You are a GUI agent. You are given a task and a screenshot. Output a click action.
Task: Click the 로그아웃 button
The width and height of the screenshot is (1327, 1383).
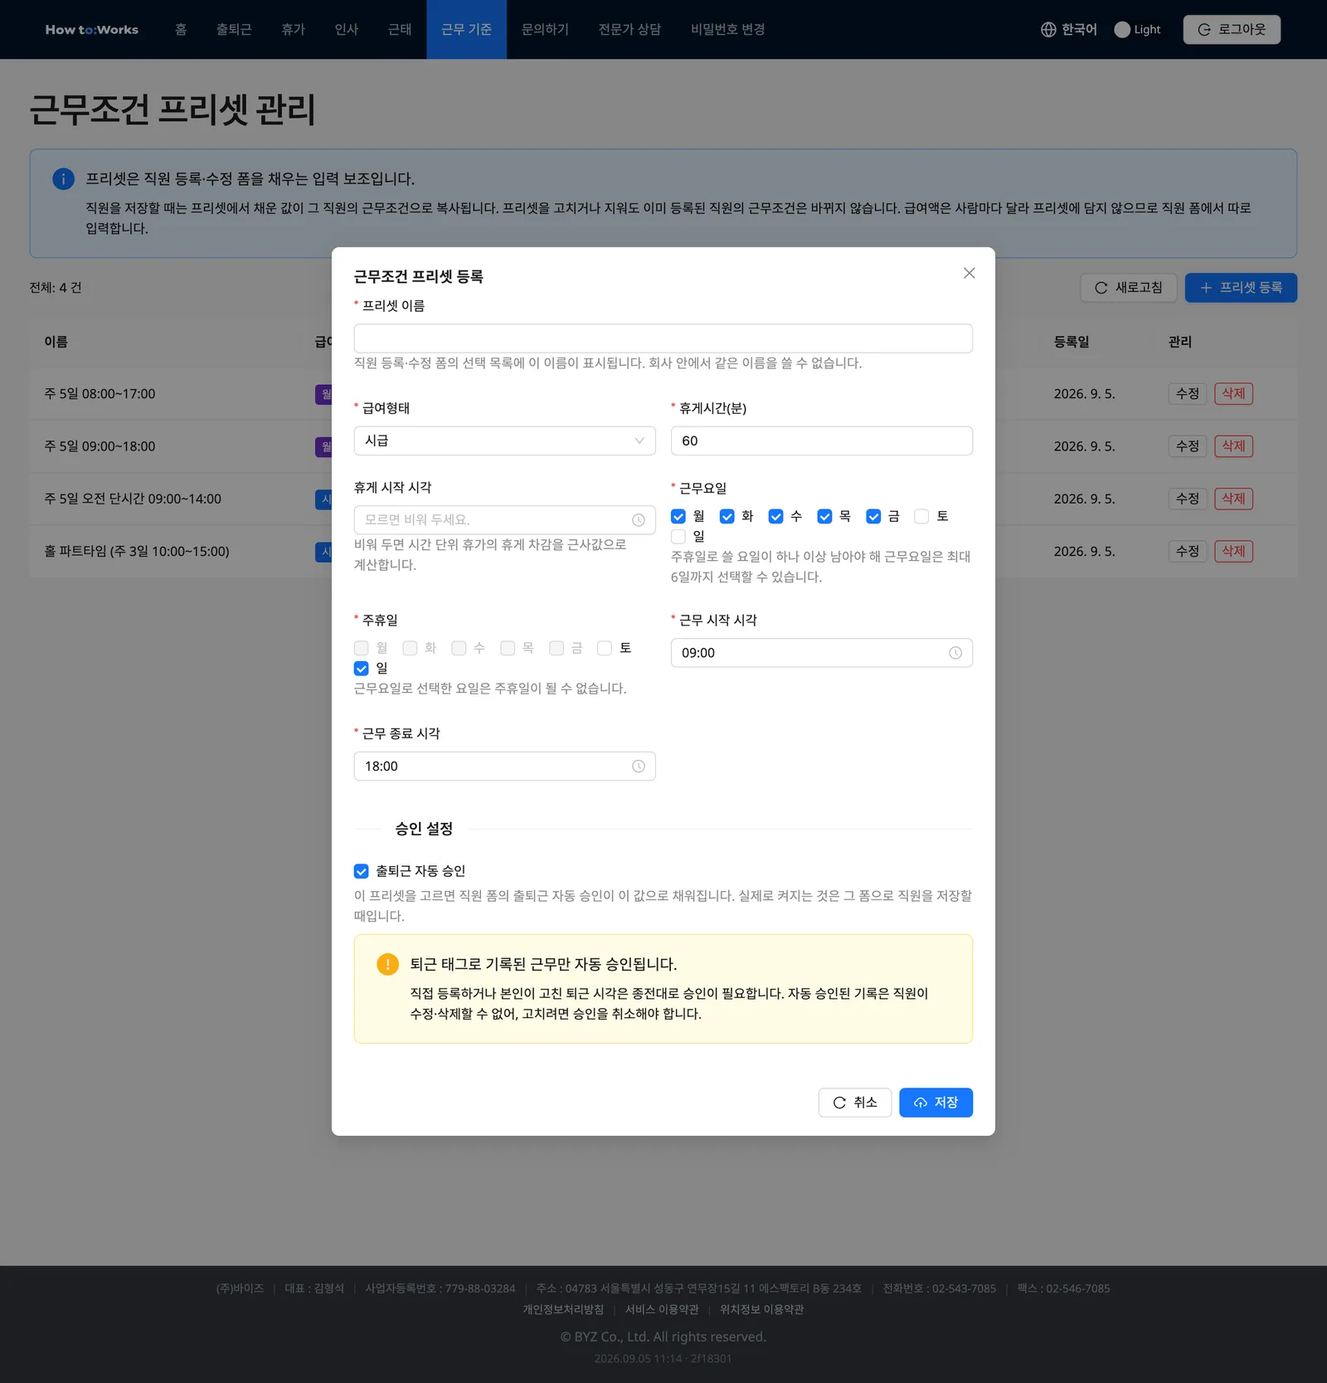[x=1232, y=30]
